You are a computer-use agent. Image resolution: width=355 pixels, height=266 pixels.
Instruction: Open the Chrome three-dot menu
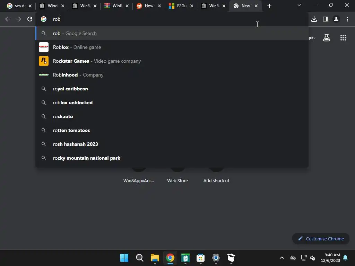coord(347,19)
